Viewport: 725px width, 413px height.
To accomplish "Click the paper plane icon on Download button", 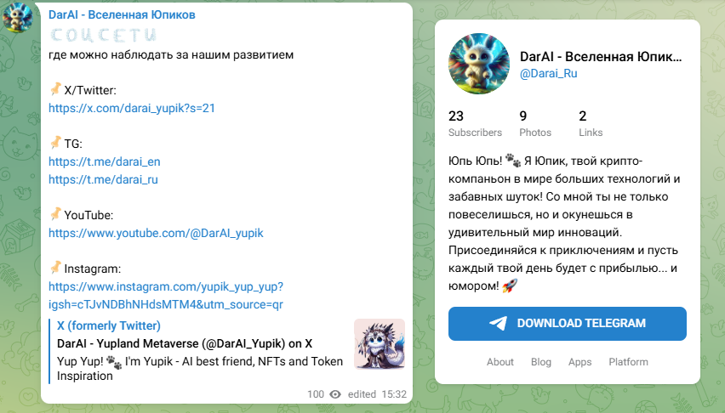I will tap(498, 323).
